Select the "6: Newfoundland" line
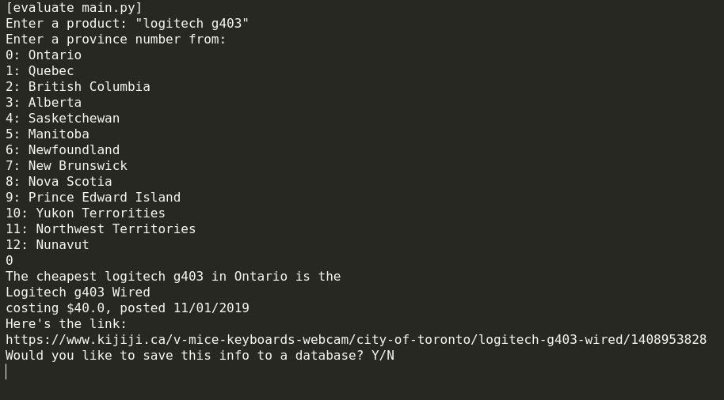724x400 pixels. coord(63,150)
